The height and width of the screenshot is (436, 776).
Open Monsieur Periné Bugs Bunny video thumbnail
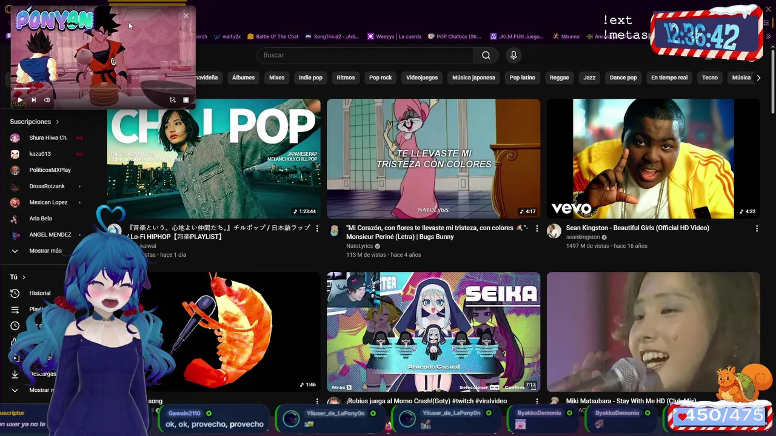point(433,159)
